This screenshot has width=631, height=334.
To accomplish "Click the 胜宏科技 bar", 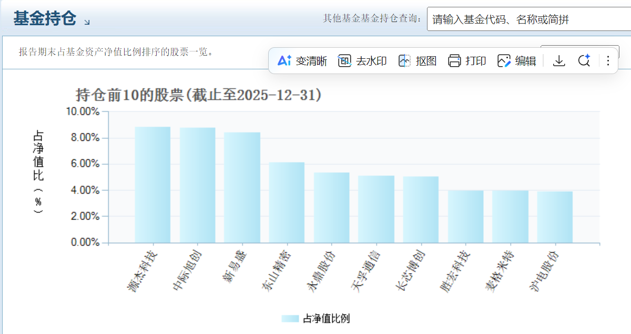I will coord(465,217).
